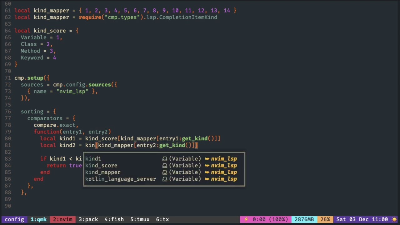Switch to tmux window 3:pack
This screenshot has height=225, width=400.
coord(88,219)
